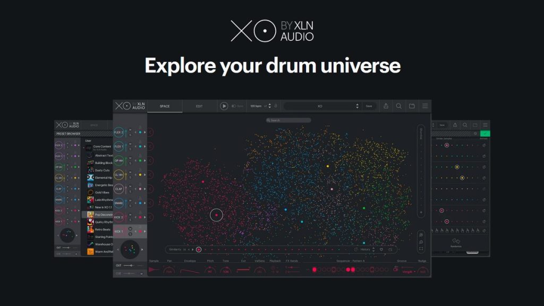This screenshot has width=544, height=306.
Task: Click previous kit arrow beside the mini space circle
Action: click(118, 250)
